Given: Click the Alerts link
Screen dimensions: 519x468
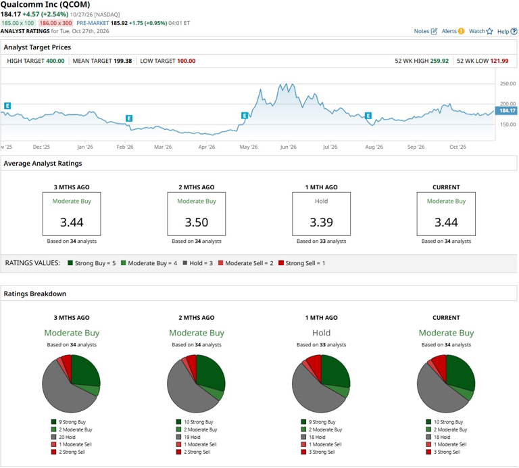Looking at the screenshot, I should 449,31.
